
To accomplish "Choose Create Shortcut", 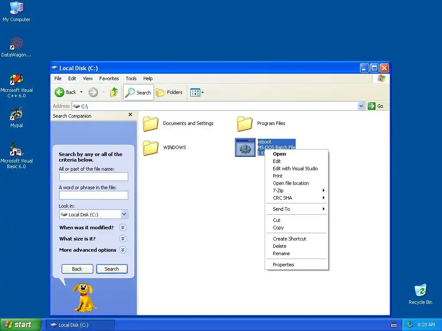I will pyautogui.click(x=297, y=239).
